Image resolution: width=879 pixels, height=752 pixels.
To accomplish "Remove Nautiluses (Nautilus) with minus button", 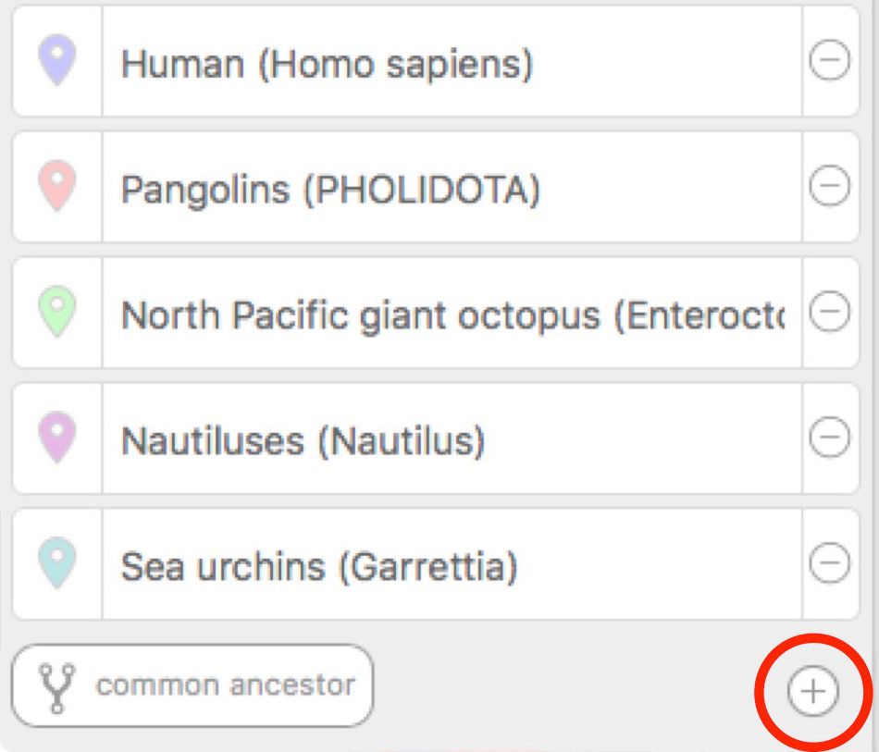I will coord(829,438).
